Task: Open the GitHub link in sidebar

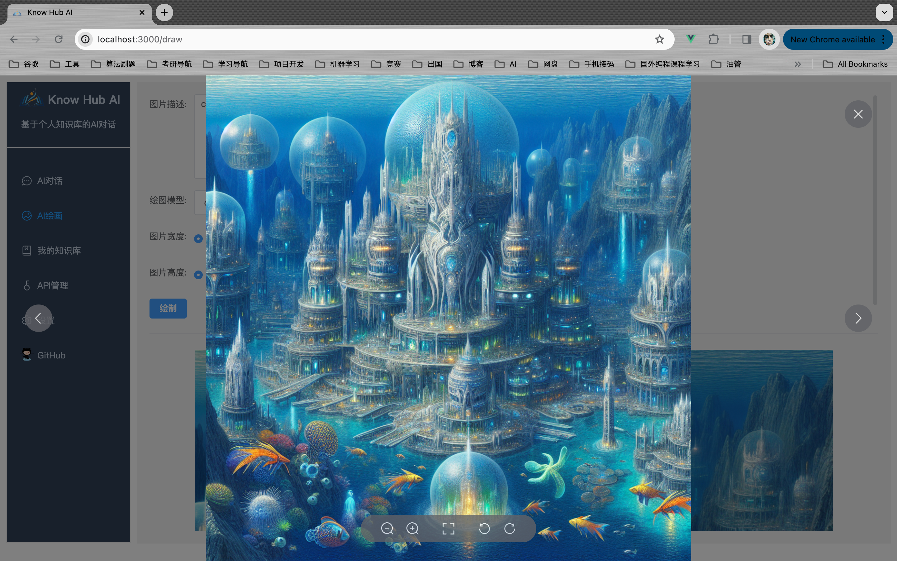Action: (51, 355)
